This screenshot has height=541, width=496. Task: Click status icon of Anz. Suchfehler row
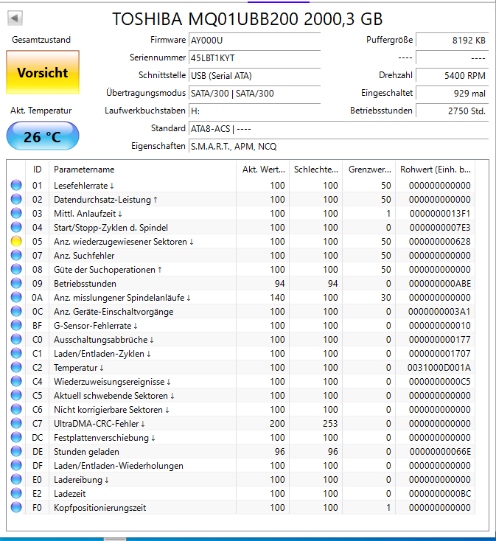(x=16, y=255)
